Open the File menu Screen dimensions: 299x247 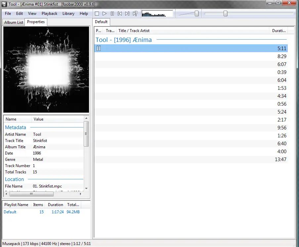[x=8, y=14]
